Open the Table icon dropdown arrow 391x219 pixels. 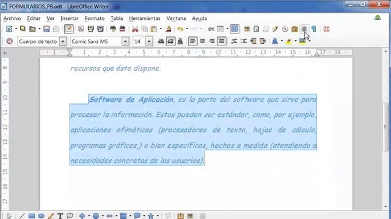[227, 29]
